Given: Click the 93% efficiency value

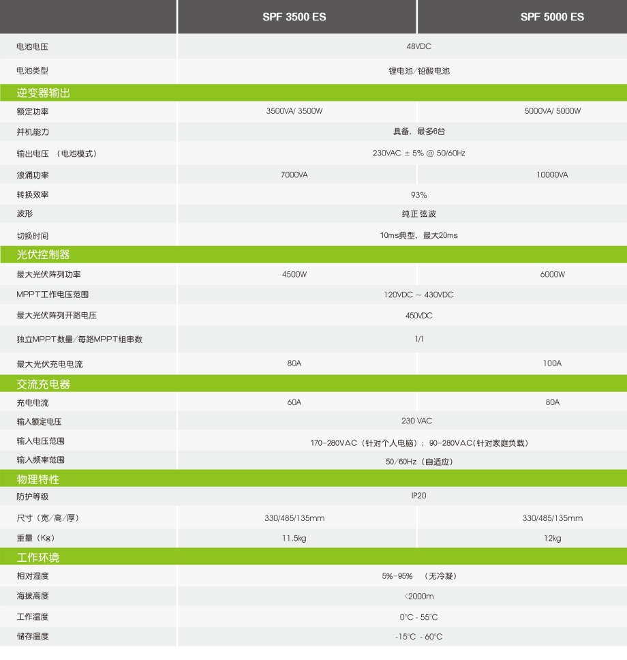Looking at the screenshot, I should [x=418, y=195].
